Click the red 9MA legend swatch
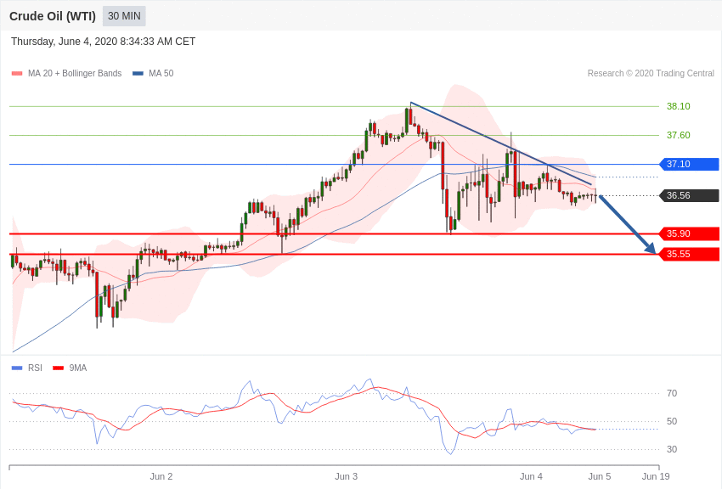The image size is (722, 489). [58, 368]
